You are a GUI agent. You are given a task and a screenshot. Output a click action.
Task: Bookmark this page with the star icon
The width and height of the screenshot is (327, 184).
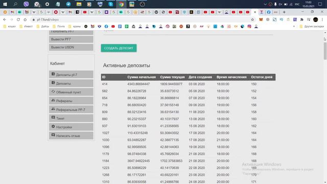point(252,19)
